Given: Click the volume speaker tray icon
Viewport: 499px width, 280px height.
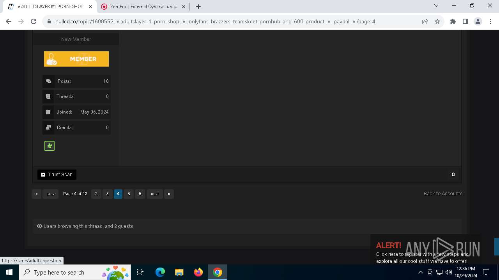Looking at the screenshot, I should (x=449, y=272).
